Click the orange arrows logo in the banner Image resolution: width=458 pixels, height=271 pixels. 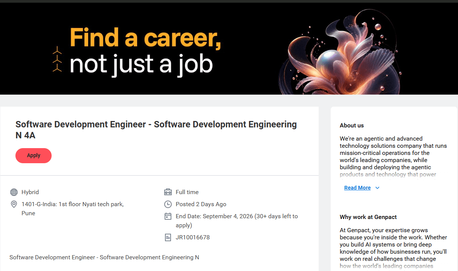[x=57, y=59]
